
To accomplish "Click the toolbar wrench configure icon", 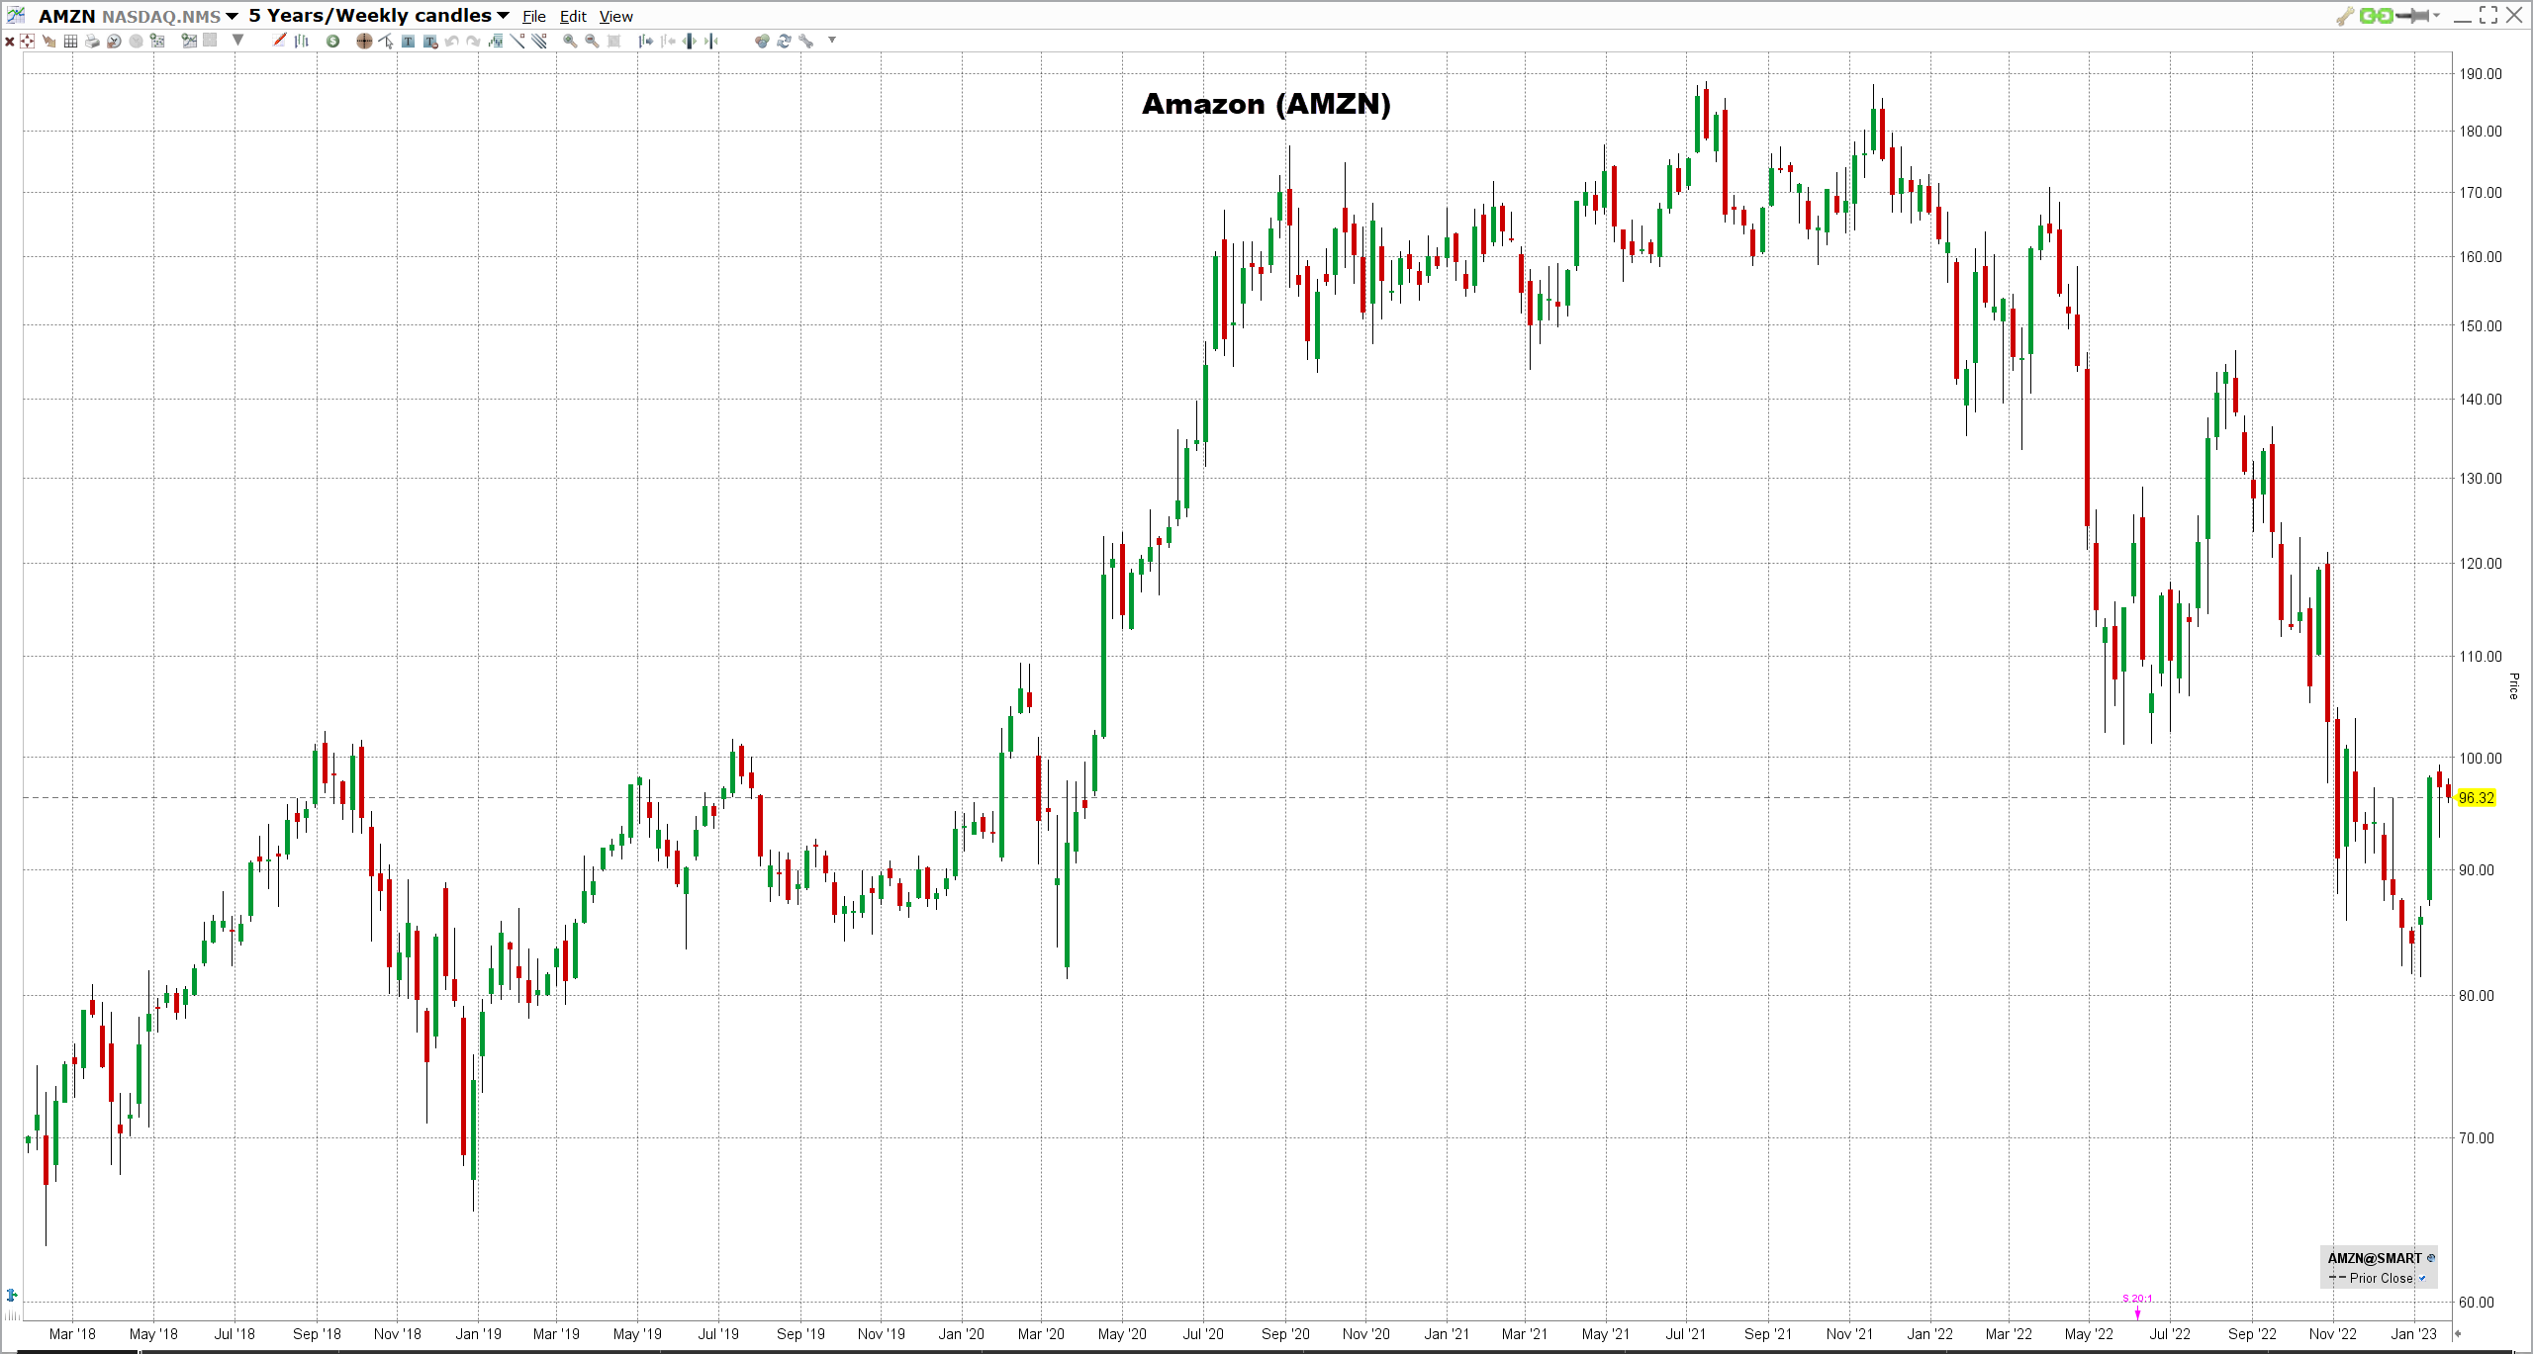I will click(805, 41).
